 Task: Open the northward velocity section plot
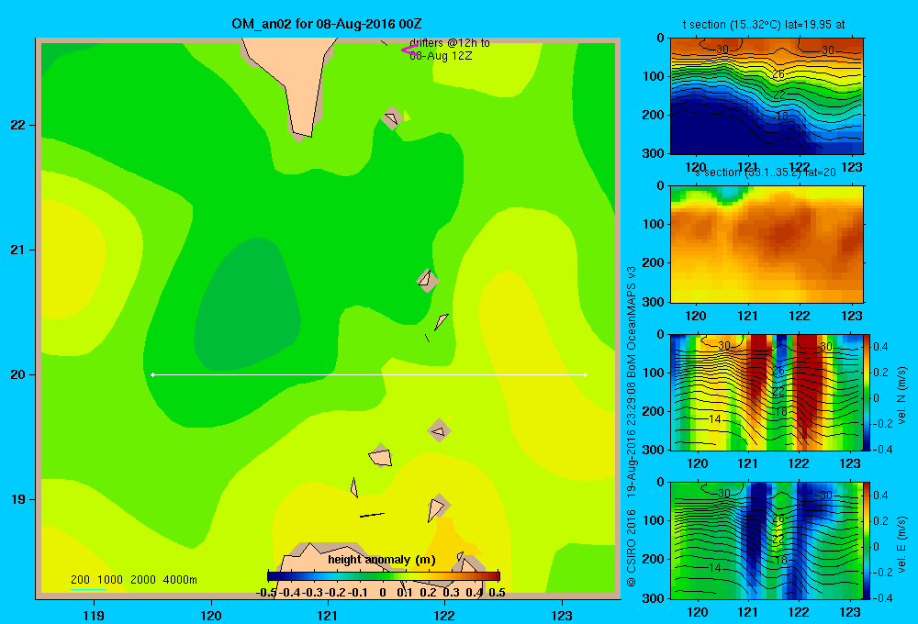(x=767, y=392)
